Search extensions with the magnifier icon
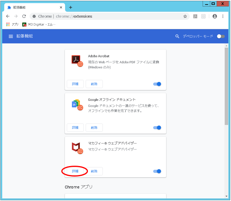This screenshot has width=231, height=201. (177, 36)
